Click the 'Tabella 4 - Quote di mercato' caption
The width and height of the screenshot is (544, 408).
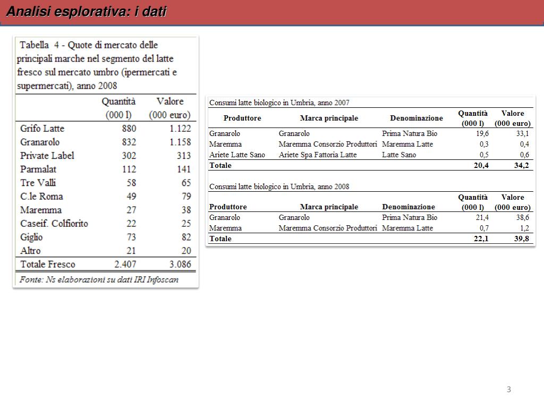(97, 65)
